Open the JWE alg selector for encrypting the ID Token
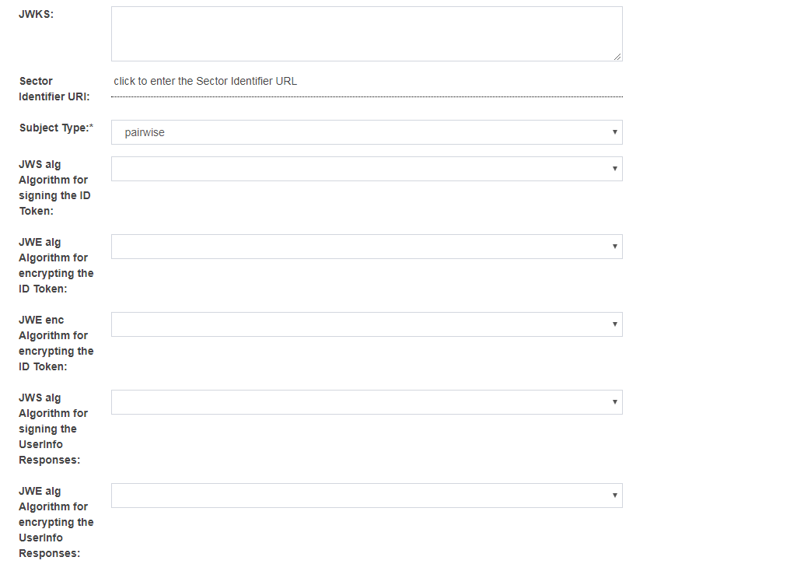Screen dimensions: 797x564 [365, 246]
